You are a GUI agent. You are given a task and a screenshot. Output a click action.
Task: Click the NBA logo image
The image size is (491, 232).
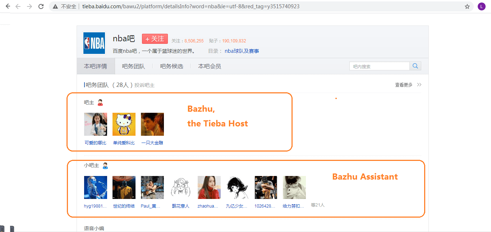94,43
